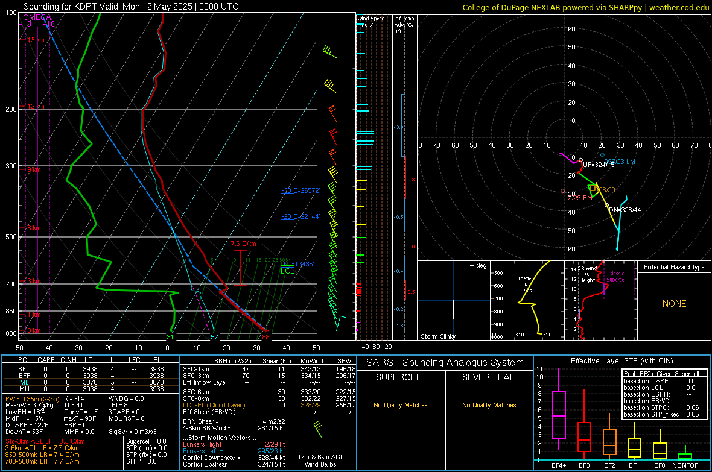Click the 12 km height marker
712x472 pixels.
36,106
